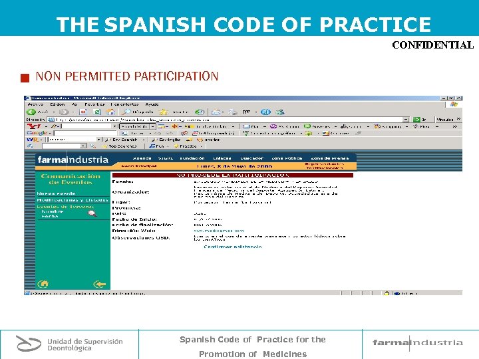Click the Yahoo Mail envelope icon

(x=246, y=126)
